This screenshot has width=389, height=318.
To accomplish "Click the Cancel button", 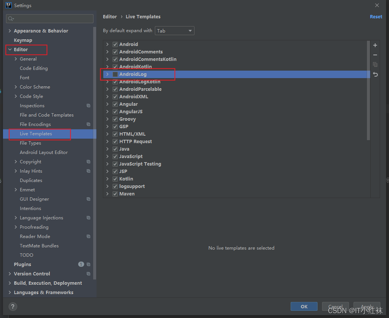I will click(336, 306).
